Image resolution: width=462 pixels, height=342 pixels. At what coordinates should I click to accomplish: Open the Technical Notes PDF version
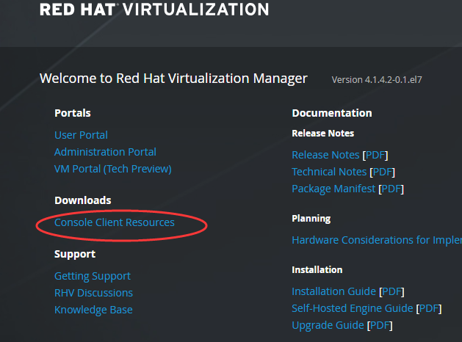click(x=382, y=172)
